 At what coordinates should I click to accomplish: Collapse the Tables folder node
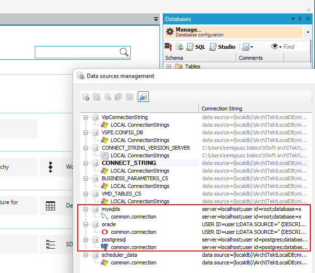pos(169,66)
